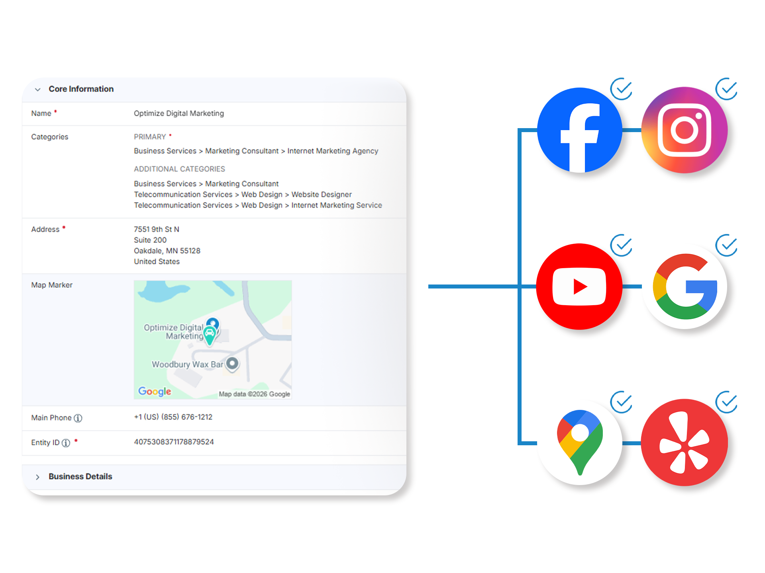Image resolution: width=765 pixels, height=573 pixels.
Task: Click the street address 7551 9th St N
Action: (157, 229)
